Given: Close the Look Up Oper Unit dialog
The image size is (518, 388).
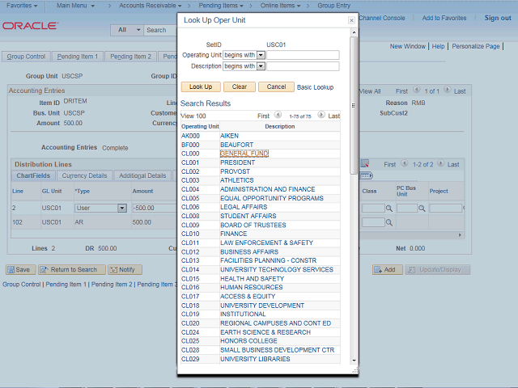Looking at the screenshot, I should (x=351, y=20).
